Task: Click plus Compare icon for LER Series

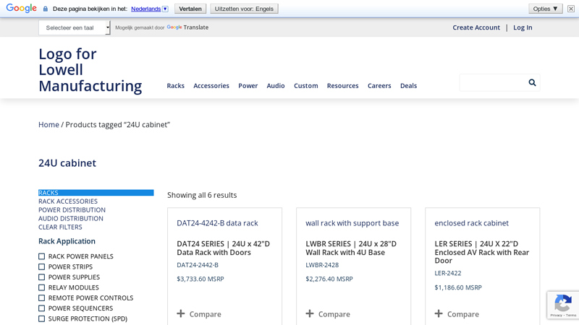Action: click(x=439, y=314)
